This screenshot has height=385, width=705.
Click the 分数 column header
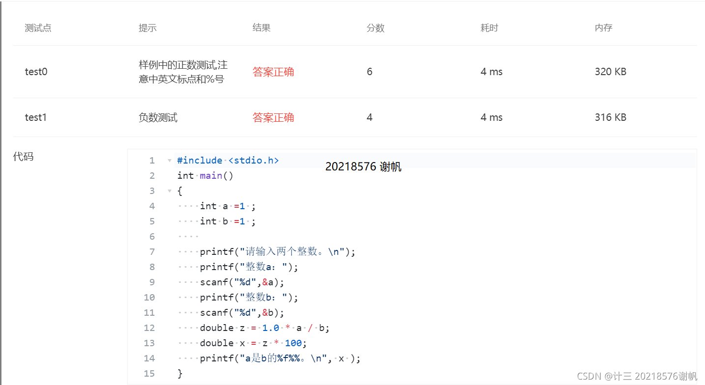point(376,28)
